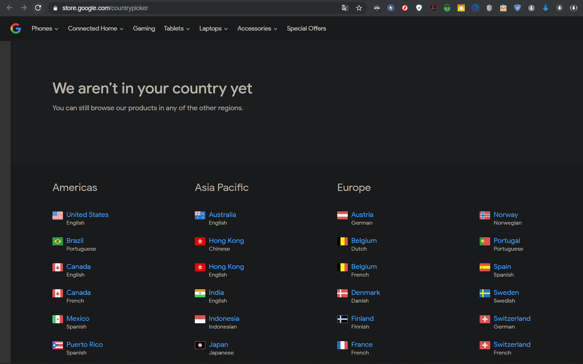Open the red lightning bolt extension
The image size is (583, 364).
coord(405,8)
